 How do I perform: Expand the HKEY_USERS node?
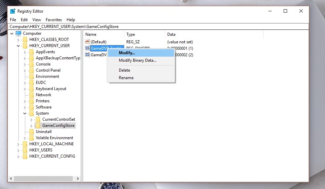coord(18,150)
